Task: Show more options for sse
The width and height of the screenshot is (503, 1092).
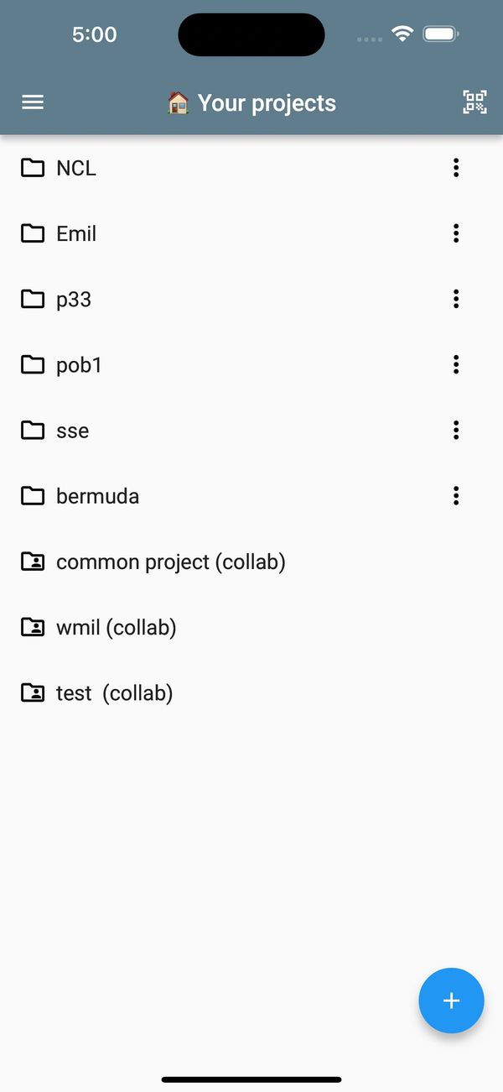Action: (x=456, y=430)
